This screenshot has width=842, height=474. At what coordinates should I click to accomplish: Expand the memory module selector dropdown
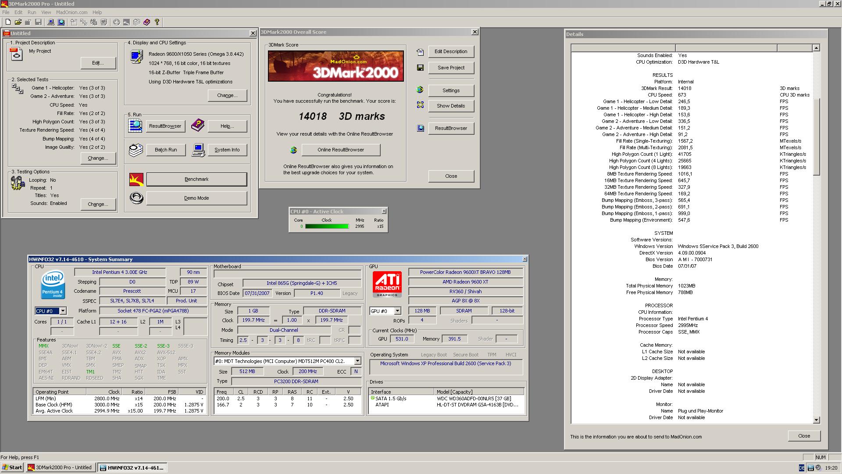point(357,361)
